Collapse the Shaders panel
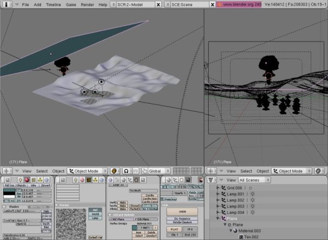 point(4,207)
